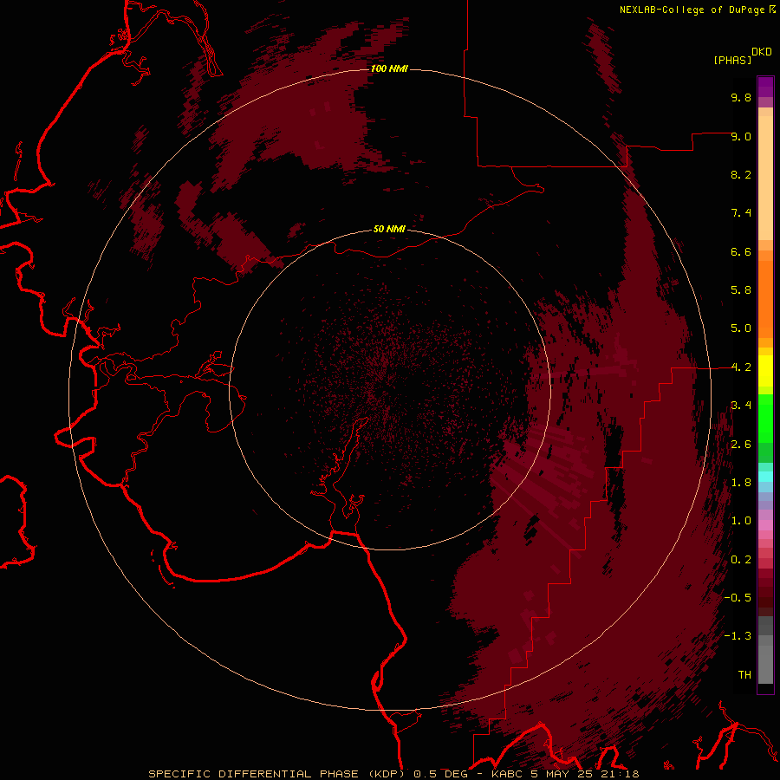Click the yellow color band in the legend

tap(765, 371)
